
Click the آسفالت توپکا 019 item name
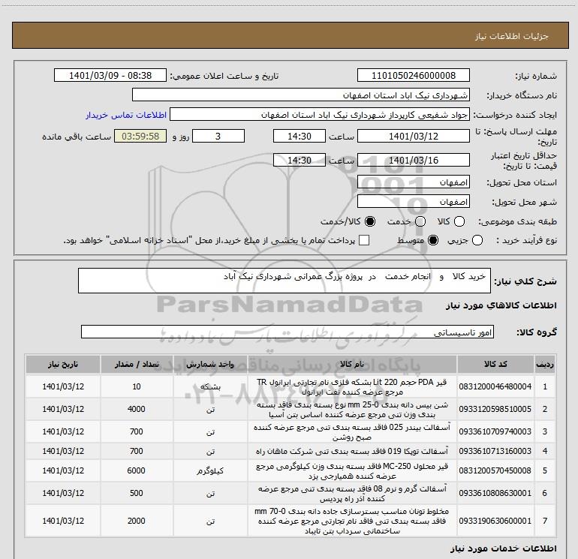(x=352, y=451)
